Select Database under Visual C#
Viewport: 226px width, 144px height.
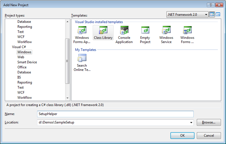[24, 72]
